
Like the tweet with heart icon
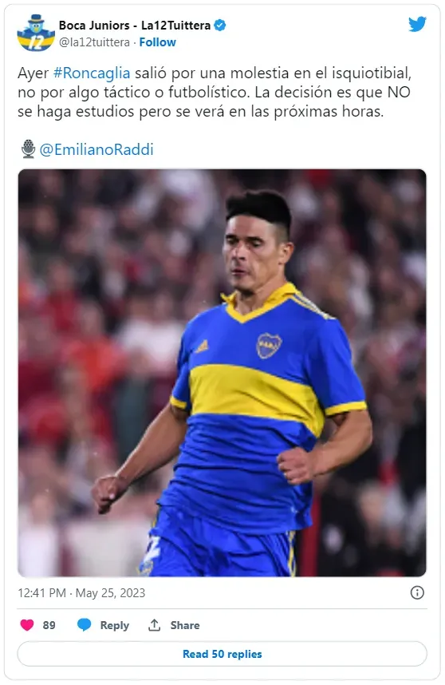click(x=27, y=625)
